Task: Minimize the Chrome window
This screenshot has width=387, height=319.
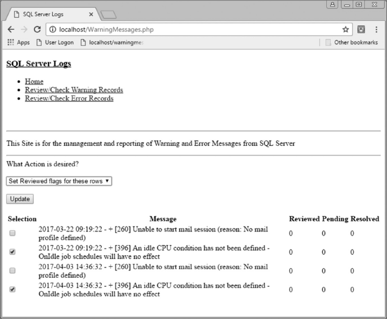Action: tap(347, 4)
